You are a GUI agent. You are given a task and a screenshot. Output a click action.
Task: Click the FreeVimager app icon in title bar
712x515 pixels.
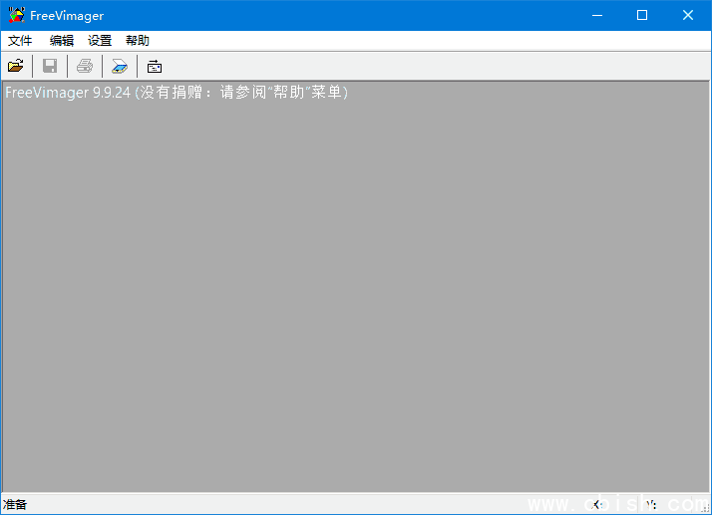click(16, 15)
